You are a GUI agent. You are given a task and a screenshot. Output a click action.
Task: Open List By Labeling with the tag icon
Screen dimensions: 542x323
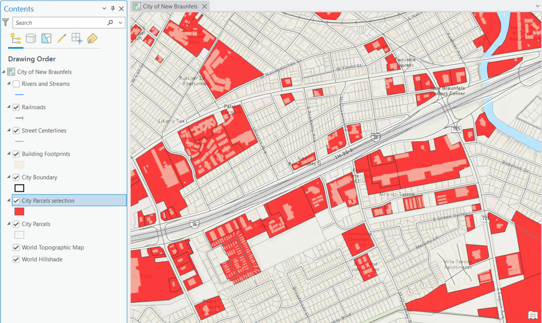[x=92, y=38]
